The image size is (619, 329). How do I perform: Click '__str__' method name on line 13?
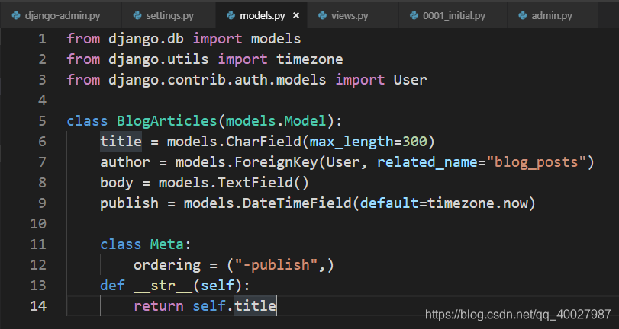point(163,286)
